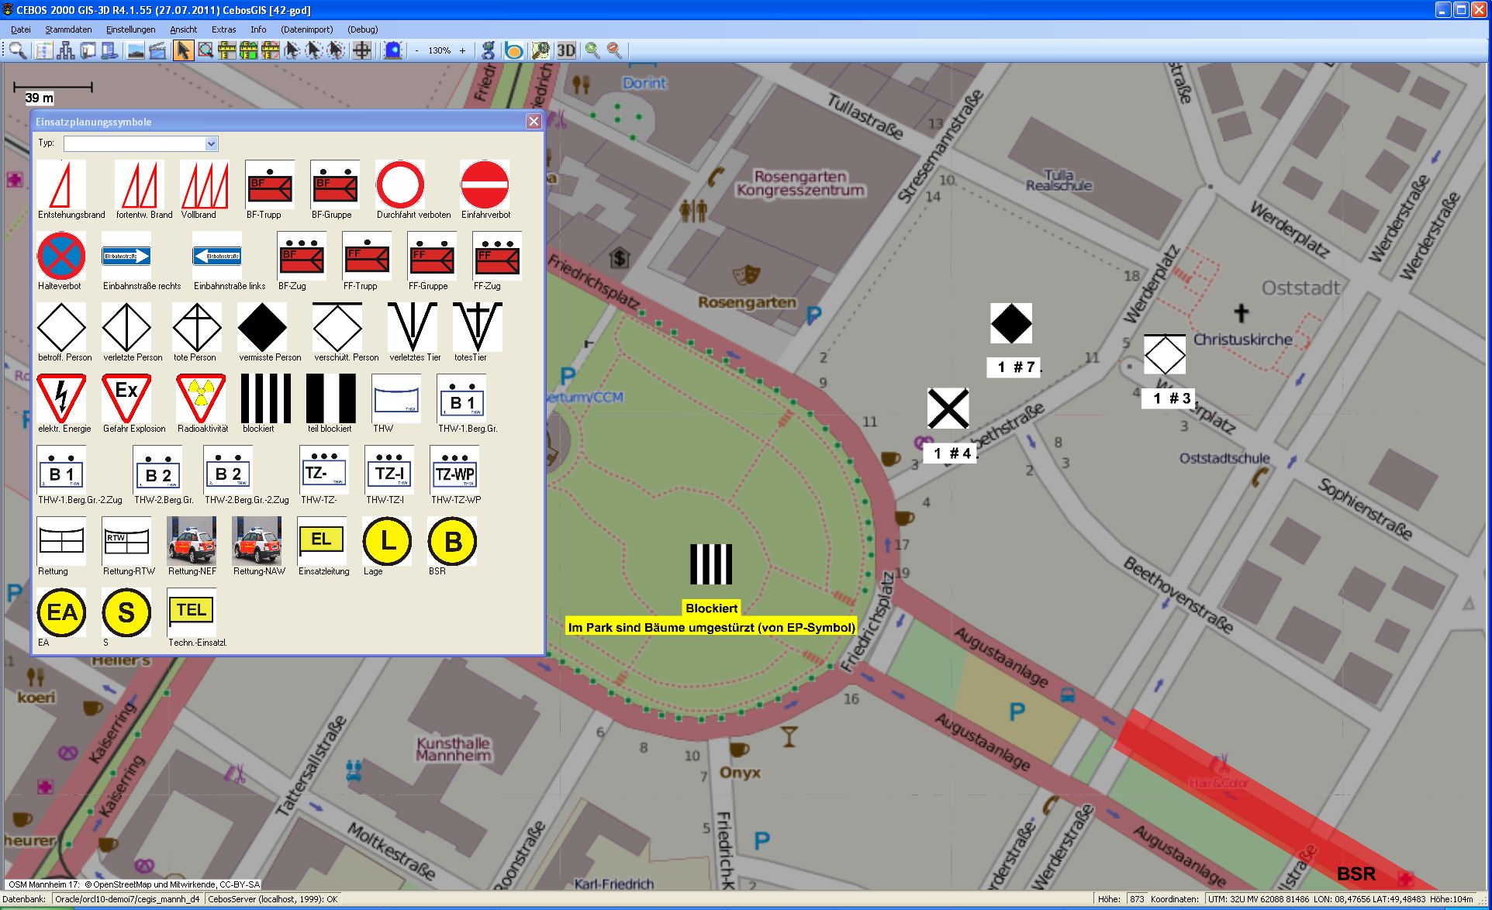Click the plus zoom increase button
The width and height of the screenshot is (1492, 910).
click(x=463, y=50)
